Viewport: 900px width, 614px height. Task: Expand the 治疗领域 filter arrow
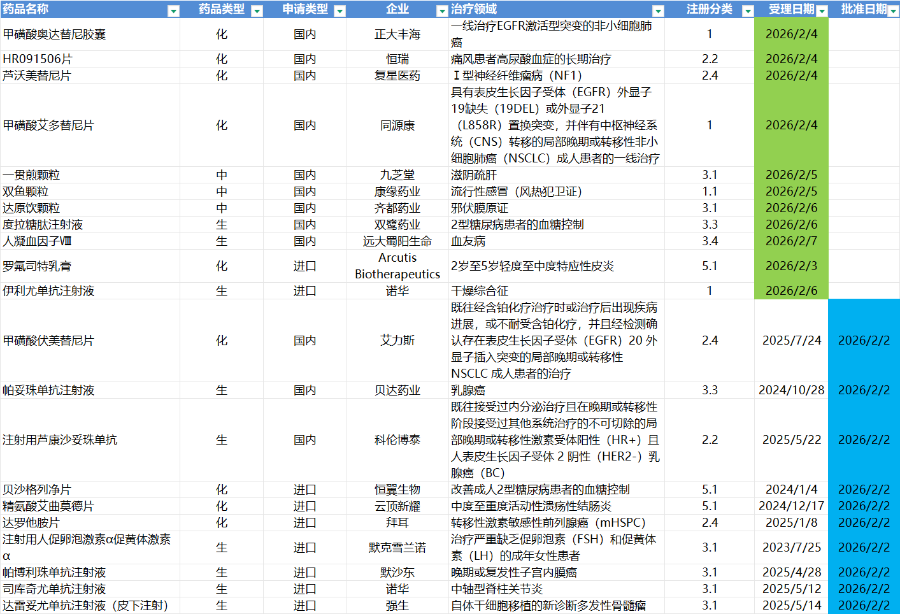pyautogui.click(x=658, y=11)
